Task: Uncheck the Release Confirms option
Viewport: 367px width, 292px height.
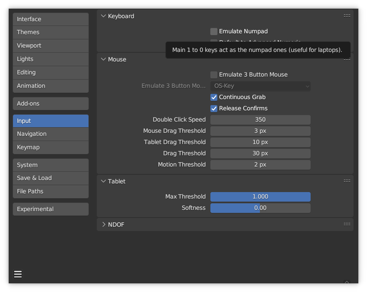Action: 214,109
